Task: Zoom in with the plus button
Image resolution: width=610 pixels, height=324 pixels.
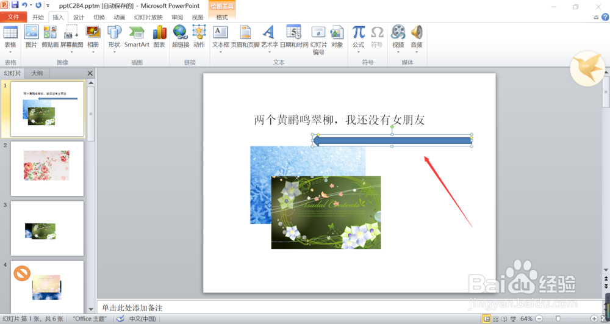Action: point(594,319)
